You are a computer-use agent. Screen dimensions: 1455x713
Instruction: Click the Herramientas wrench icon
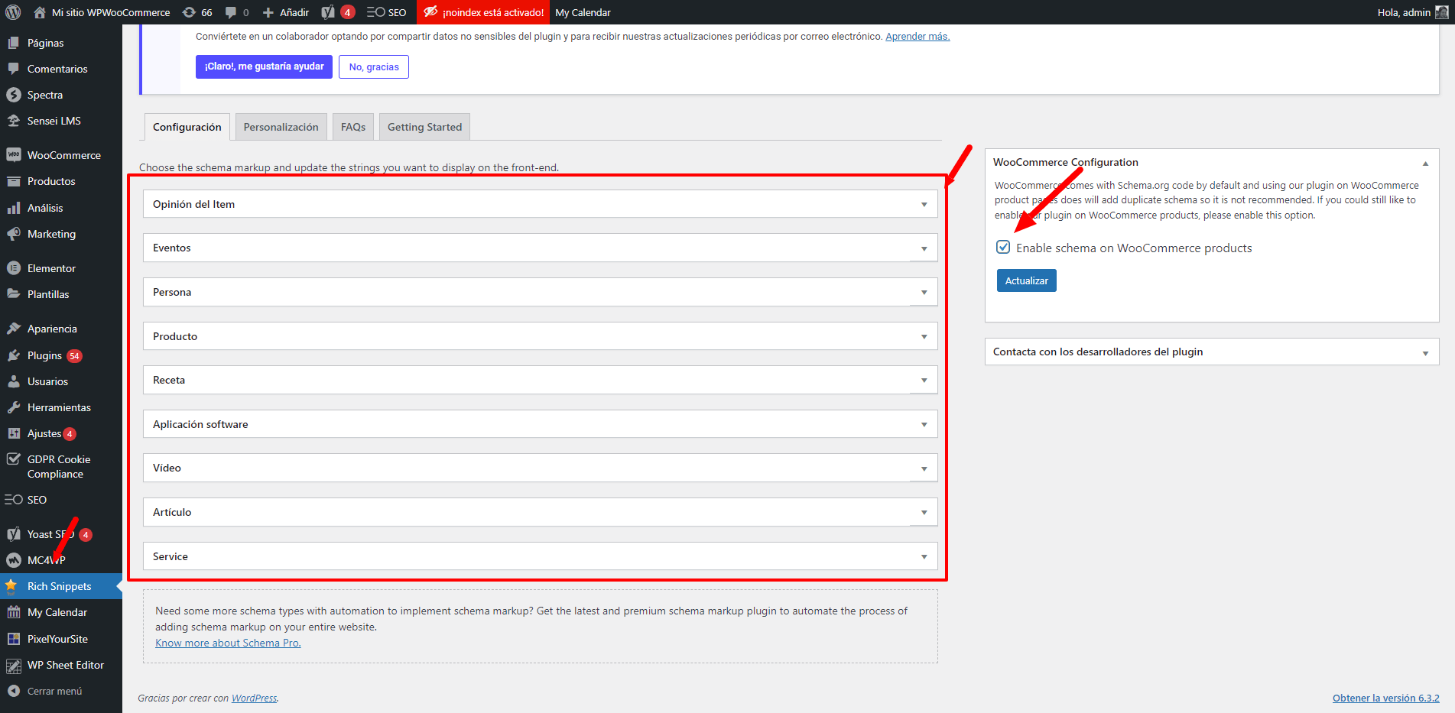pos(14,407)
